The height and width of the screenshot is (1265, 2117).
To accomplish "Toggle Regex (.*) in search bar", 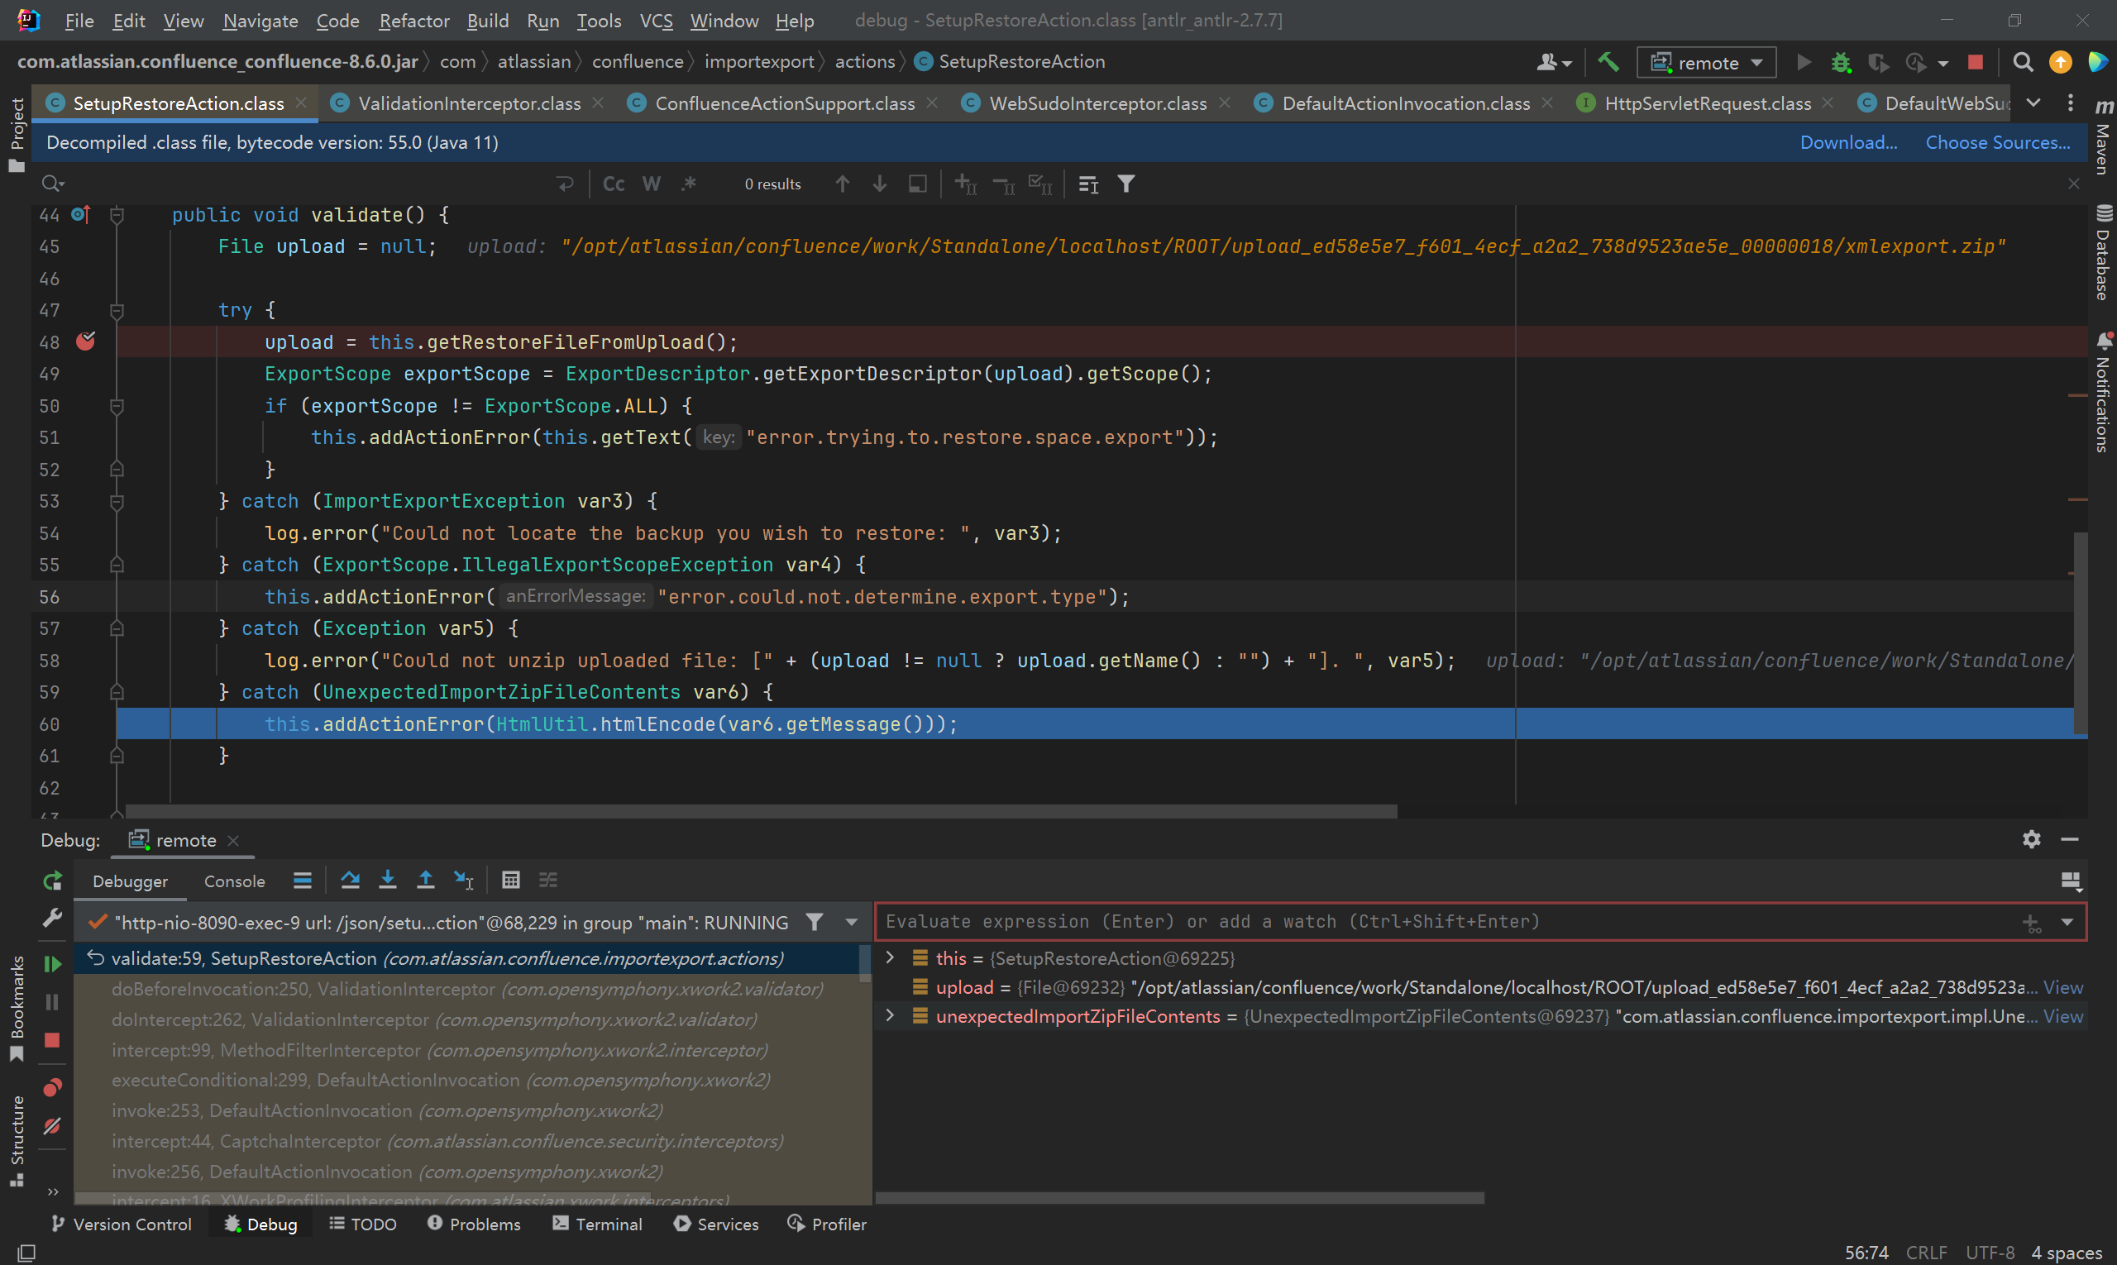I will click(689, 184).
